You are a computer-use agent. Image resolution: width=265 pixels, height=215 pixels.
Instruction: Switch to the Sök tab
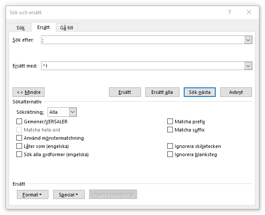(20, 28)
